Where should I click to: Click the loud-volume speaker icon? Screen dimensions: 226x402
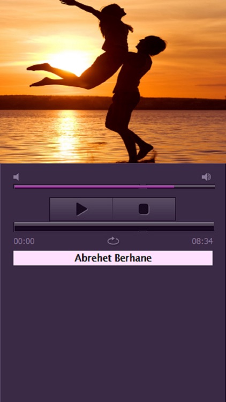tap(206, 177)
